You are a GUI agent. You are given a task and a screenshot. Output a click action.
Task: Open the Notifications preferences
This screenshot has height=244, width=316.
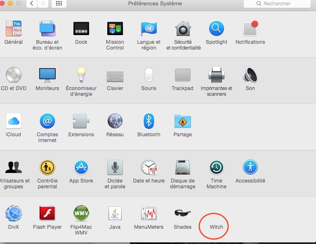tap(250, 29)
